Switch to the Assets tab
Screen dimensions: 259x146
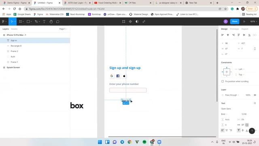pyautogui.click(x=14, y=29)
